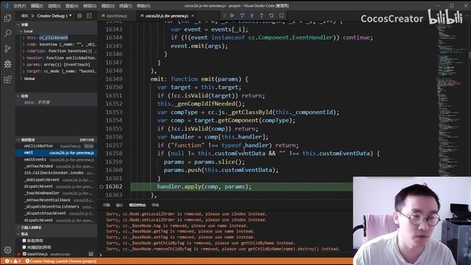Select the 调试控制台 panel tab
Viewport: 471px width, 265px height.
(138, 205)
